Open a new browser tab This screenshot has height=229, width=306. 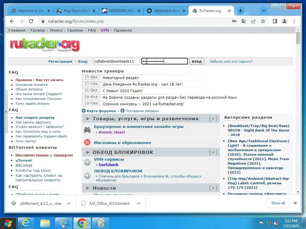coord(241,11)
